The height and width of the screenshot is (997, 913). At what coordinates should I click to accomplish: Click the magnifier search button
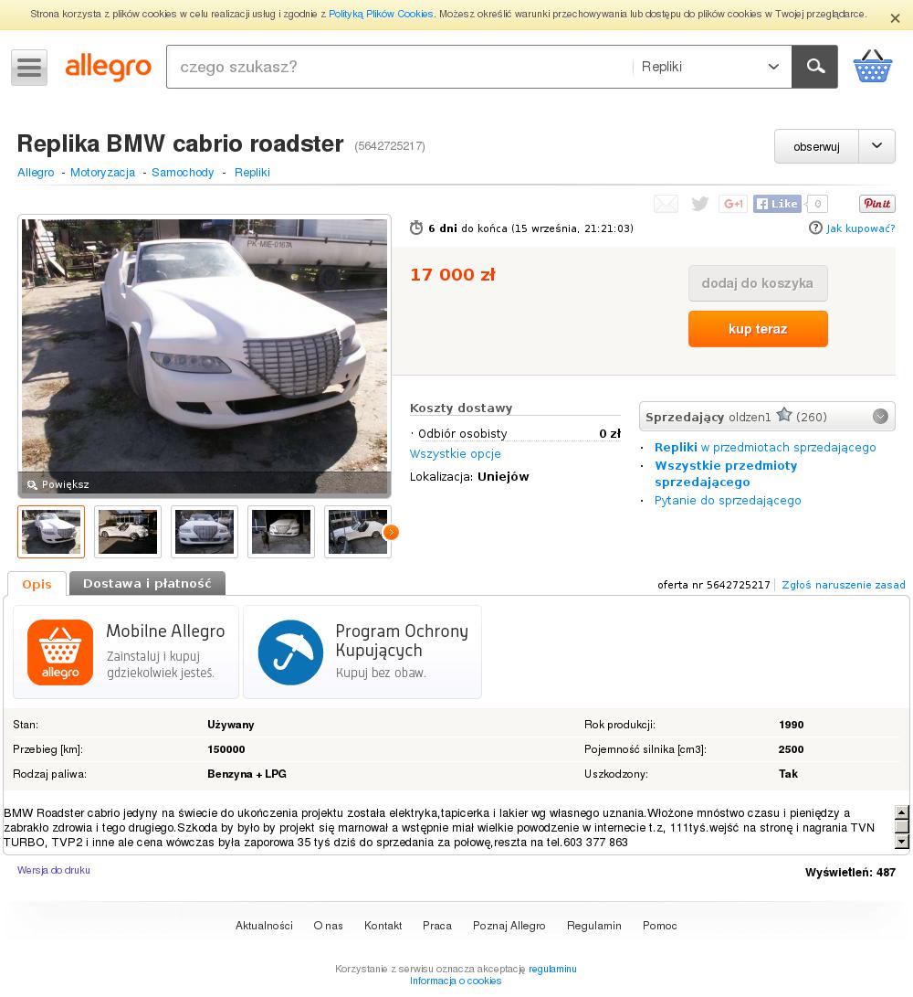click(814, 67)
